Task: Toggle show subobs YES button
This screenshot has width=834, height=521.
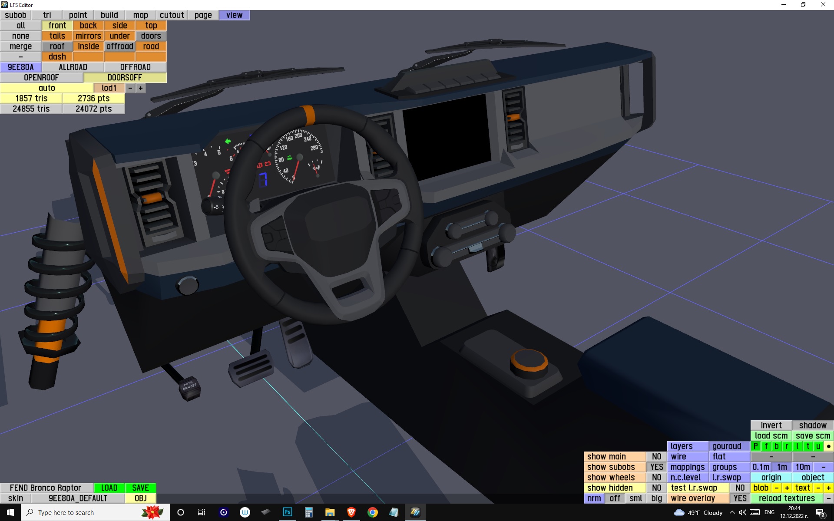Action: (x=656, y=467)
